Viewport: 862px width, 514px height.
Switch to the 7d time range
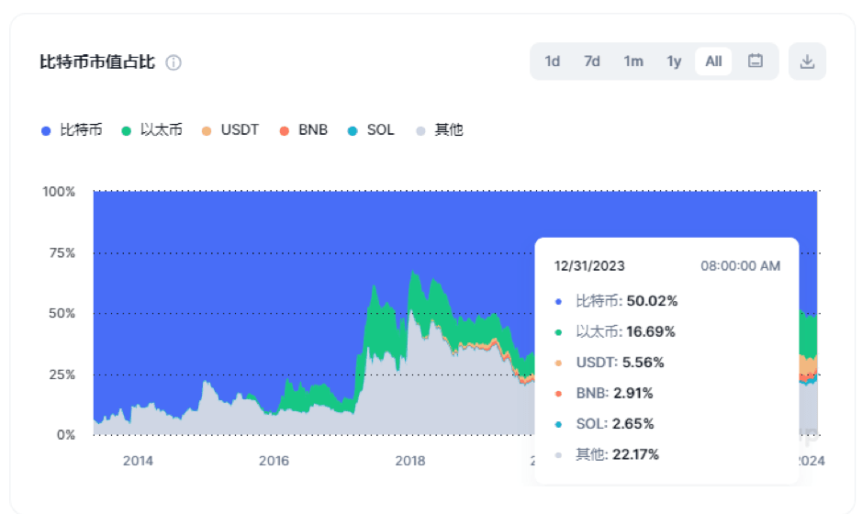(x=592, y=61)
